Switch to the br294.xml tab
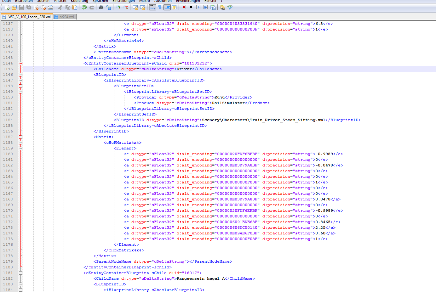The width and height of the screenshot is (436, 292). (x=64, y=17)
